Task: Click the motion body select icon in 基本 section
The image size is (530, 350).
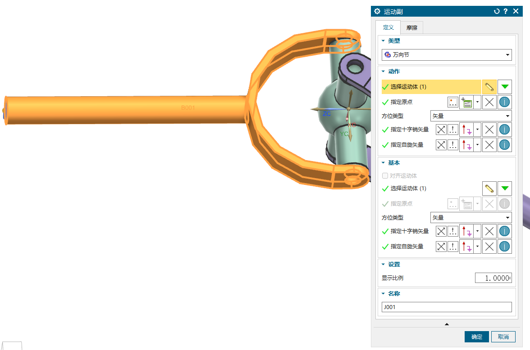Action: (489, 188)
